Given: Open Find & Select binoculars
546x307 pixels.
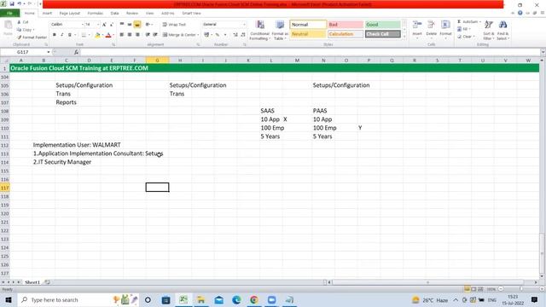Looking at the screenshot, I should coord(502,30).
